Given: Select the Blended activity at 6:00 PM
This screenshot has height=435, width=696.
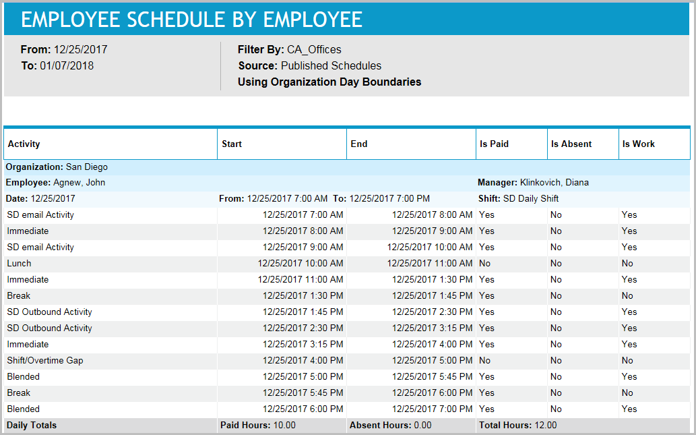Looking at the screenshot, I should [x=23, y=409].
